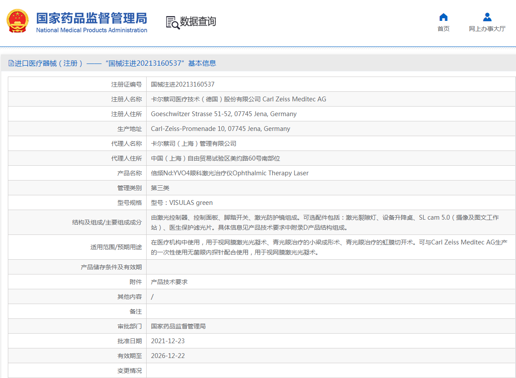Select the Carl Zeiss Meditec AG registrant value
The height and width of the screenshot is (378, 516).
click(x=238, y=99)
